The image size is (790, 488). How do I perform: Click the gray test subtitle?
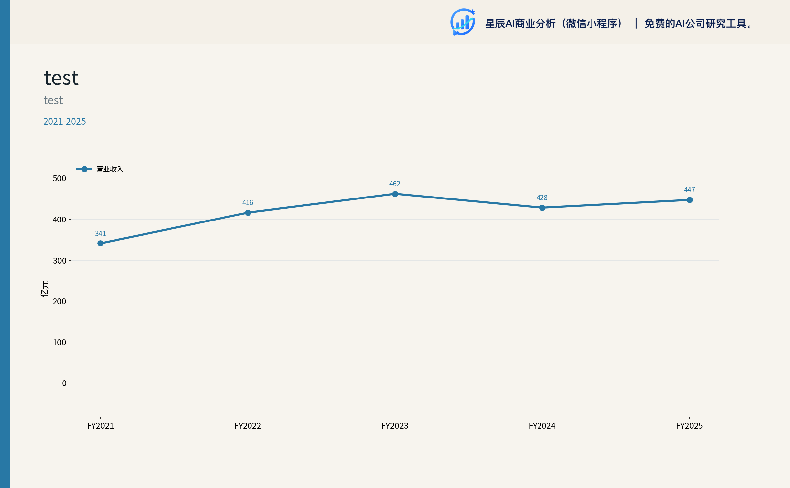(53, 100)
